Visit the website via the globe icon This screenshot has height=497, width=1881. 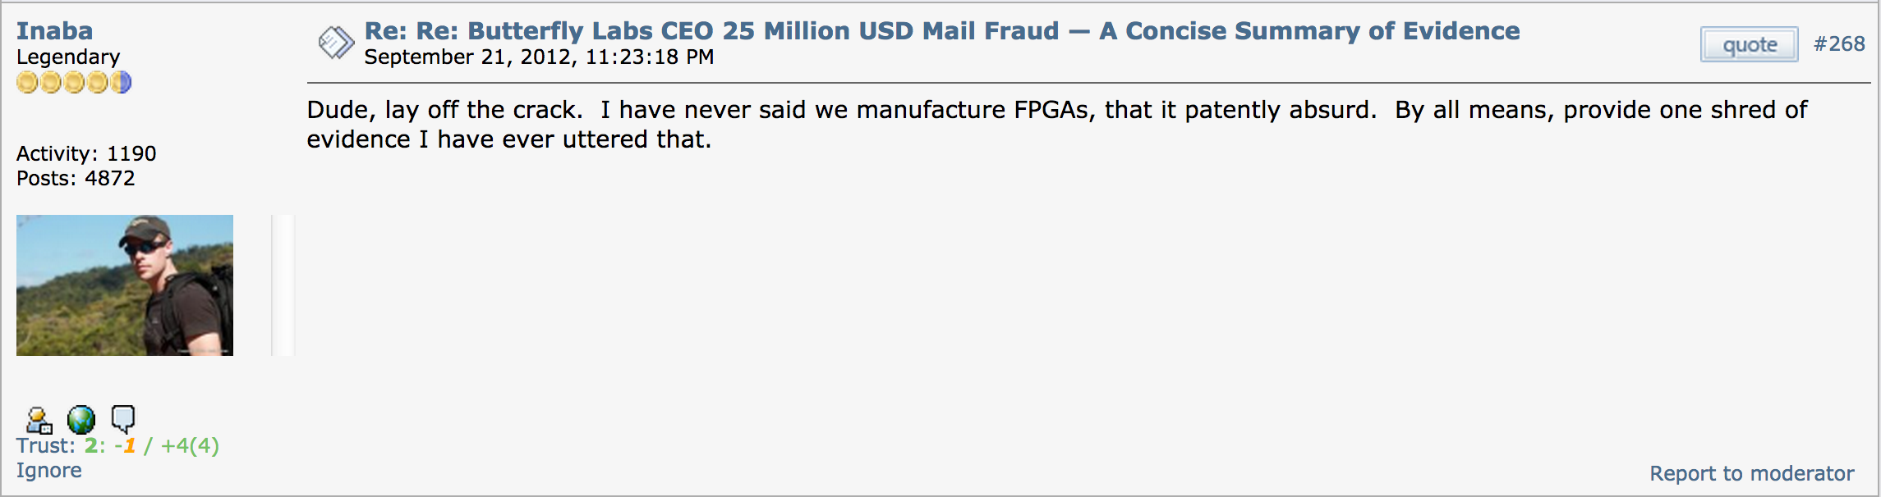coord(81,420)
